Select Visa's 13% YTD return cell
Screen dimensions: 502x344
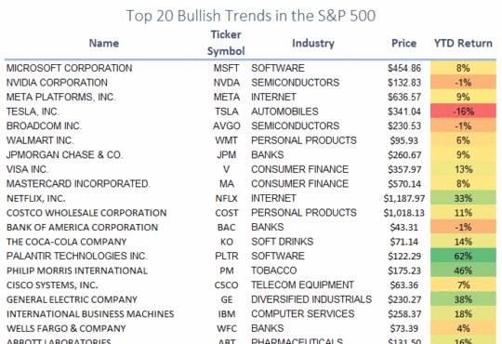click(463, 169)
